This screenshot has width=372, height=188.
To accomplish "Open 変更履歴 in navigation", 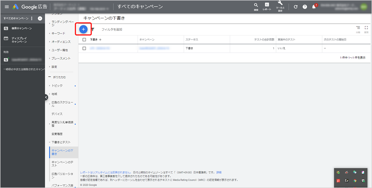I will 57,134.
